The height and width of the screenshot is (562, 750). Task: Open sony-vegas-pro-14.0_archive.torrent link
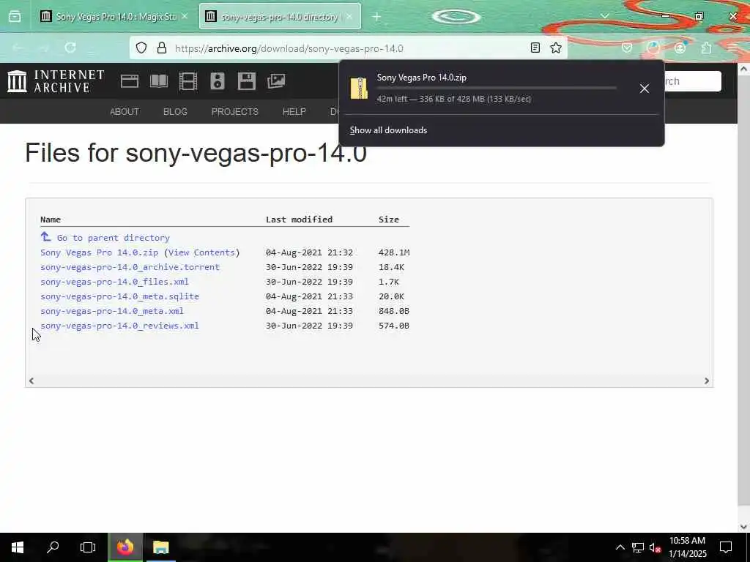click(130, 267)
